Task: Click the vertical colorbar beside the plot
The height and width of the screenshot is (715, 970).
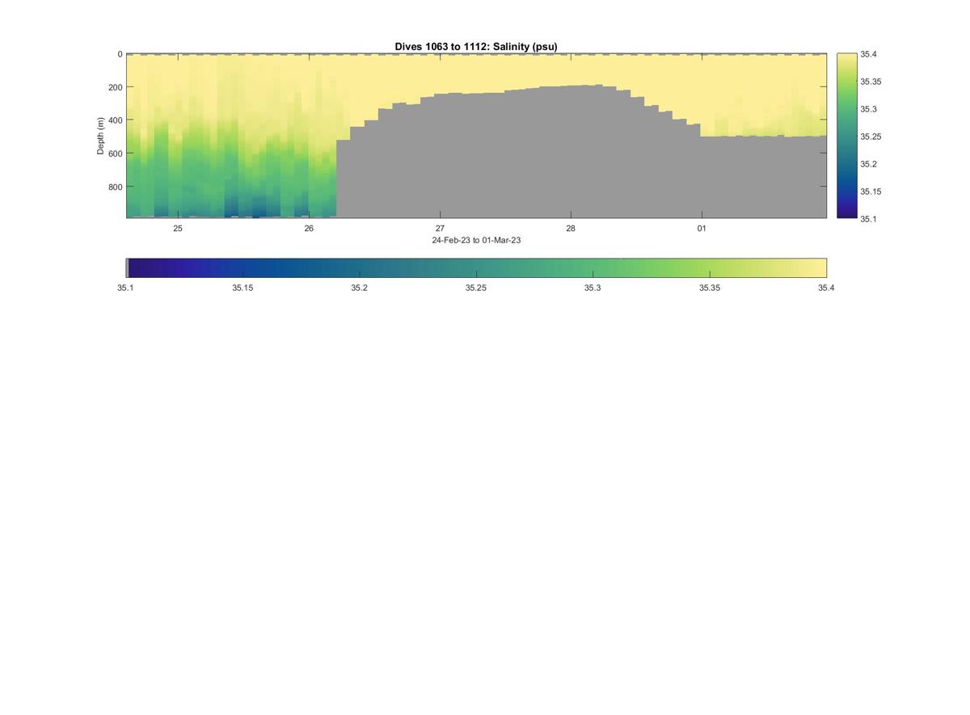Action: [x=846, y=136]
